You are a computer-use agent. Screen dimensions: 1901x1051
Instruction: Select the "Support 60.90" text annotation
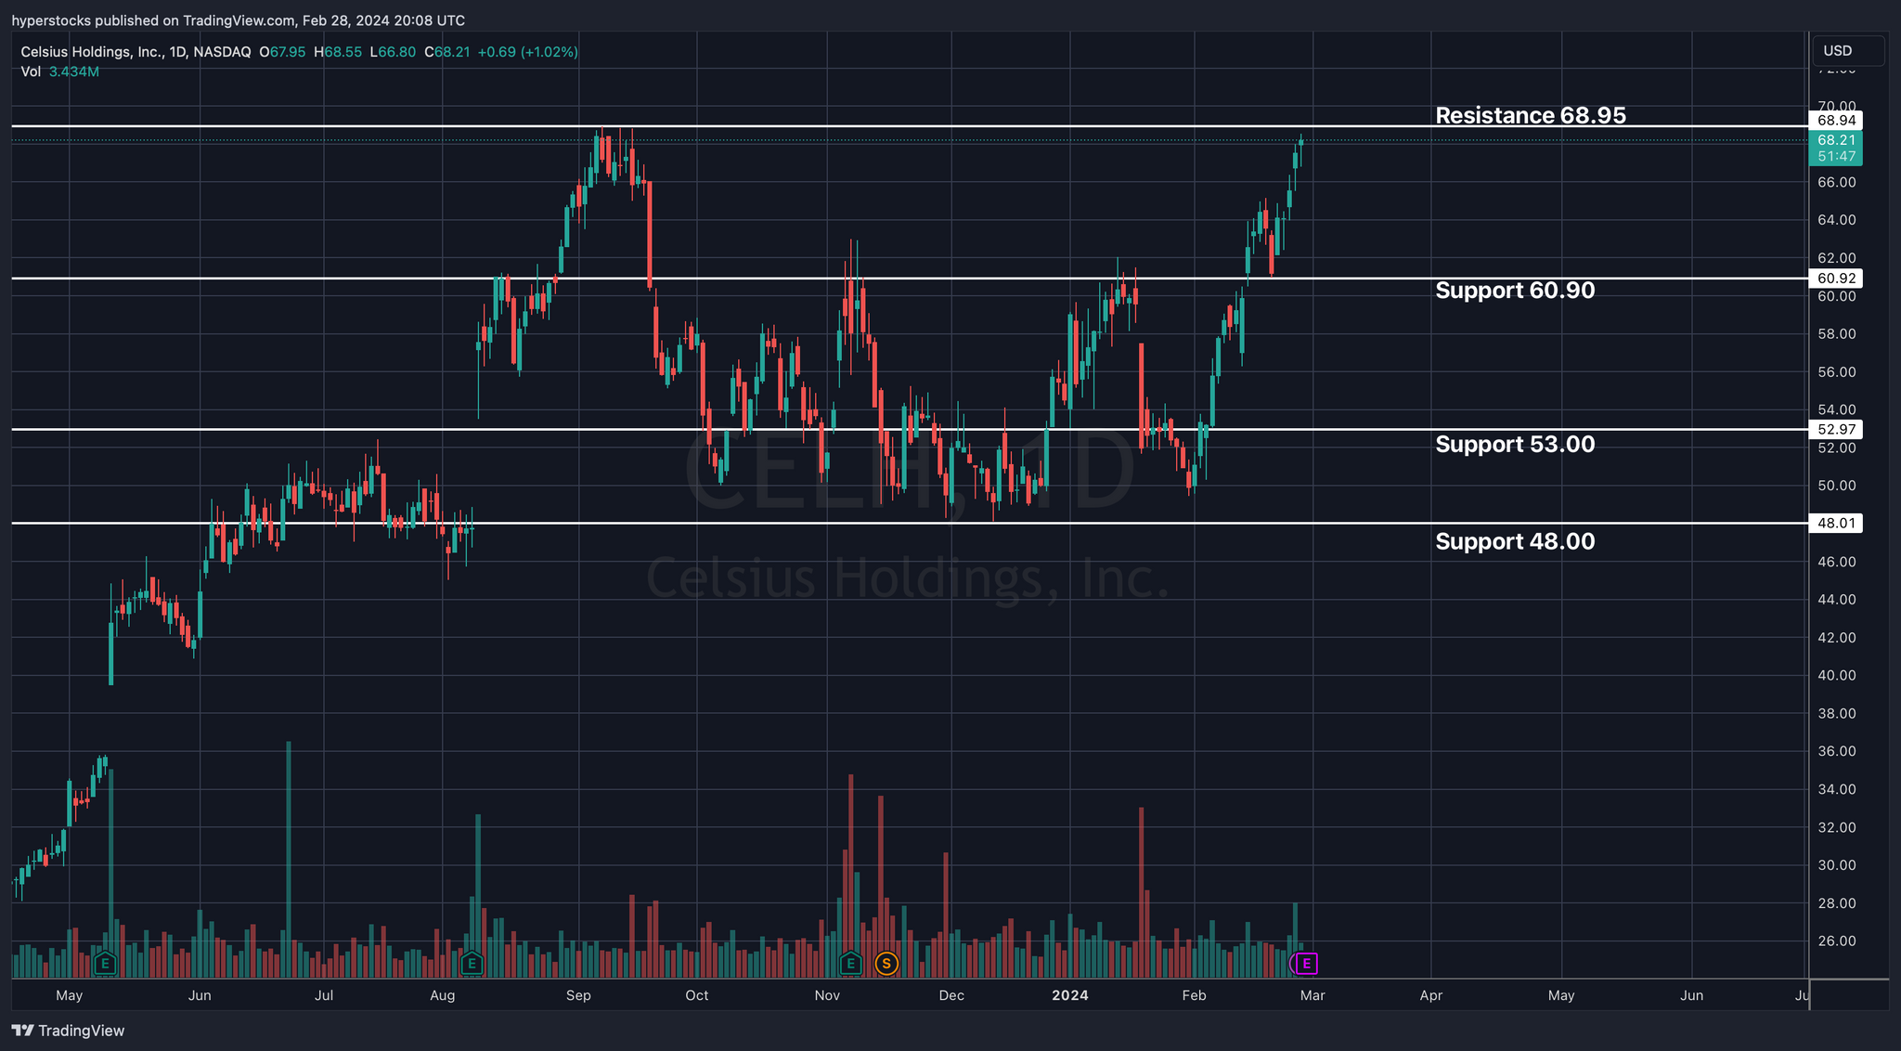[1514, 291]
